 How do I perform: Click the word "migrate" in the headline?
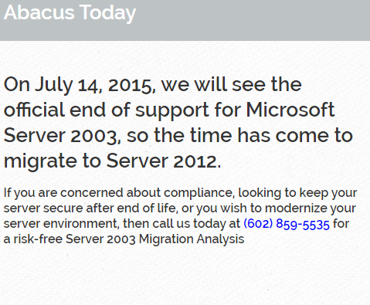coord(40,162)
